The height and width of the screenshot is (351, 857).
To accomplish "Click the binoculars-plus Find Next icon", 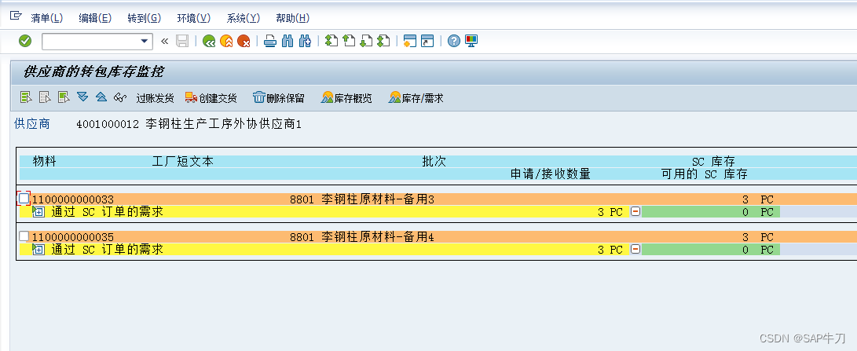I will [x=305, y=41].
